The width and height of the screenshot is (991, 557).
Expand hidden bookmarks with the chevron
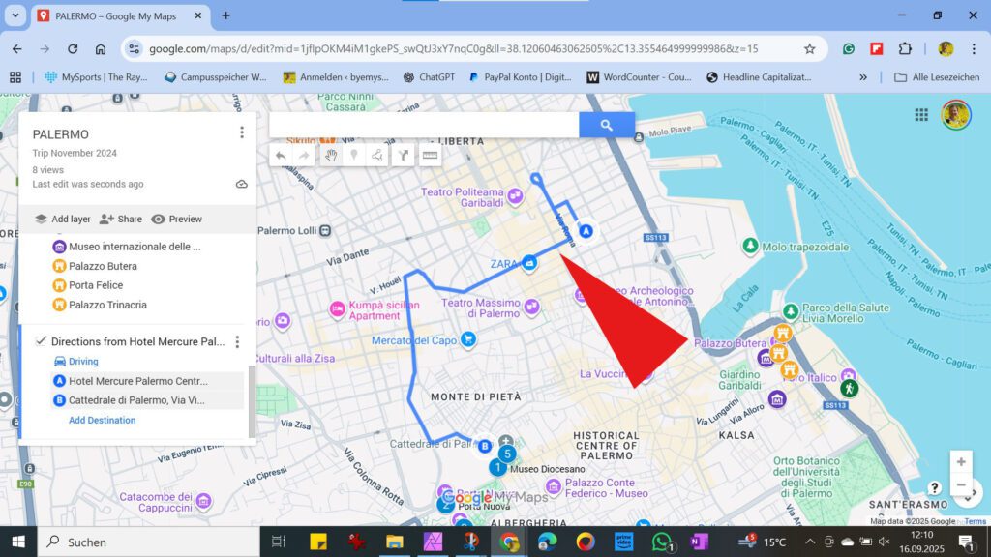(862, 75)
